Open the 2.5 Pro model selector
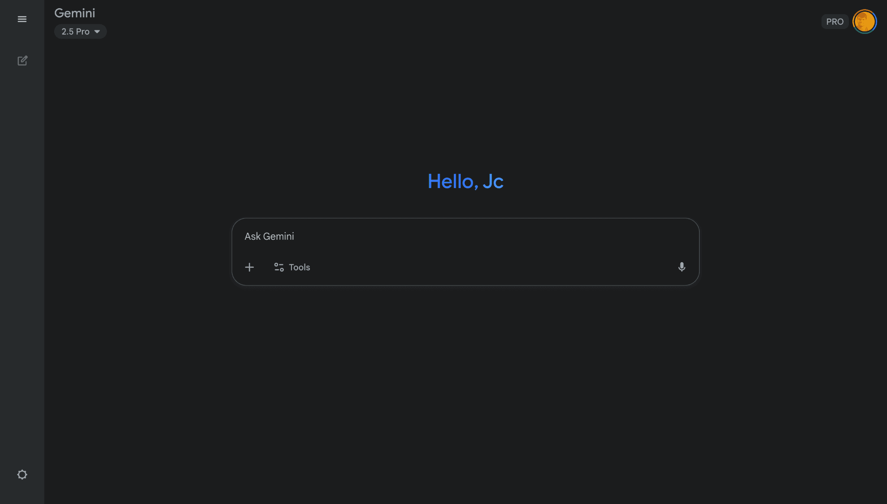Screen dimensions: 887x504 pos(80,32)
